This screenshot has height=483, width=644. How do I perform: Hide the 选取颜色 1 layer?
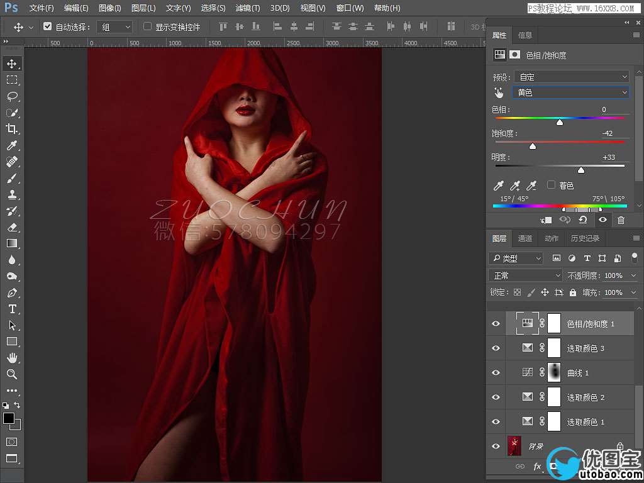496,422
